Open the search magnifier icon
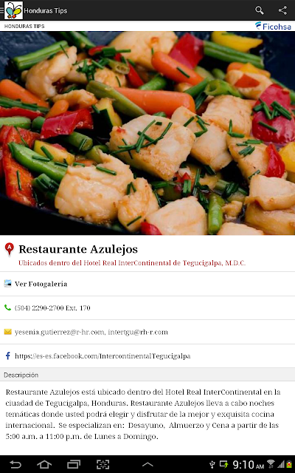 coord(259,10)
